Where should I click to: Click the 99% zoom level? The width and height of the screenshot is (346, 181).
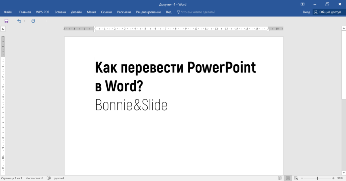[x=340, y=178]
